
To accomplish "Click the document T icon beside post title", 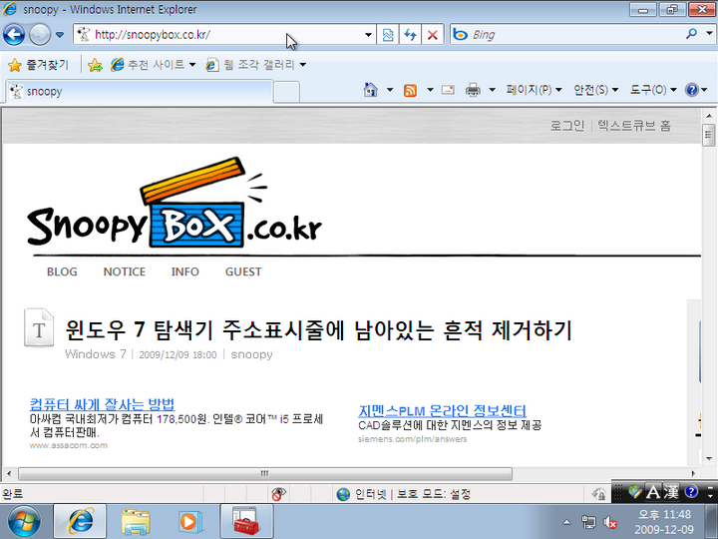I will [x=39, y=327].
